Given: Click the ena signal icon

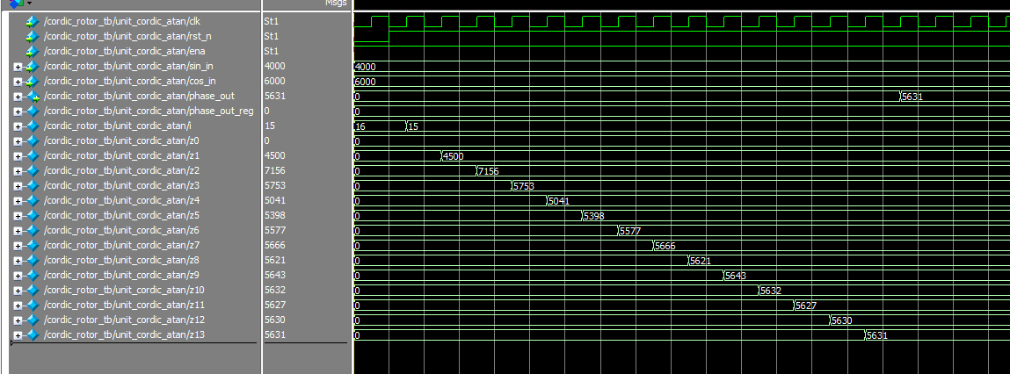Looking at the screenshot, I should [33, 51].
